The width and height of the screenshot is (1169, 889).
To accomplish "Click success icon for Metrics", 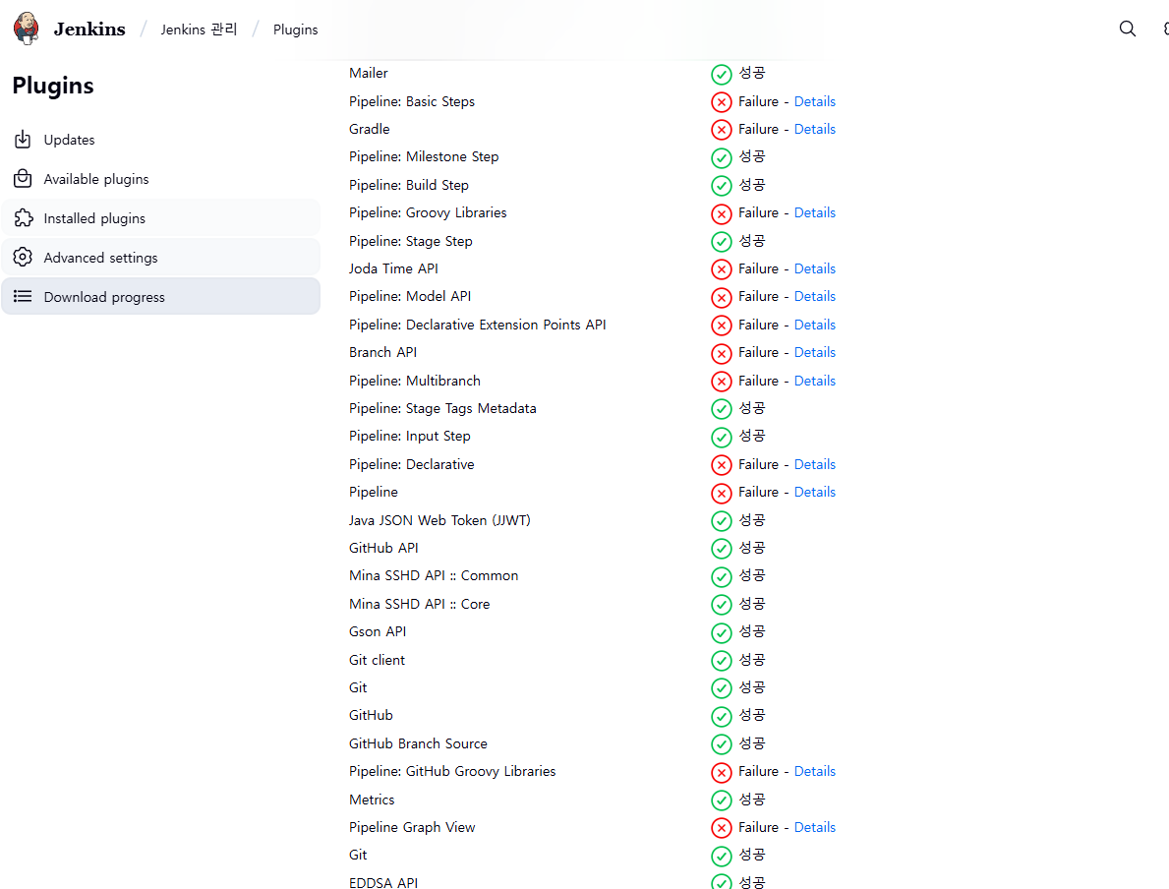I will [x=721, y=800].
